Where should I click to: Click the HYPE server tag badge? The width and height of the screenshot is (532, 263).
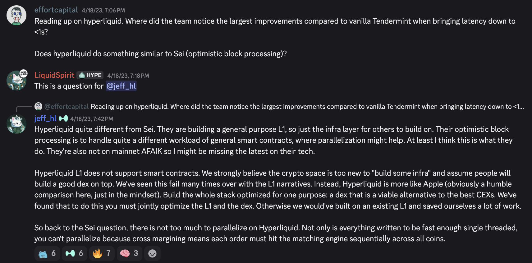pyautogui.click(x=90, y=75)
